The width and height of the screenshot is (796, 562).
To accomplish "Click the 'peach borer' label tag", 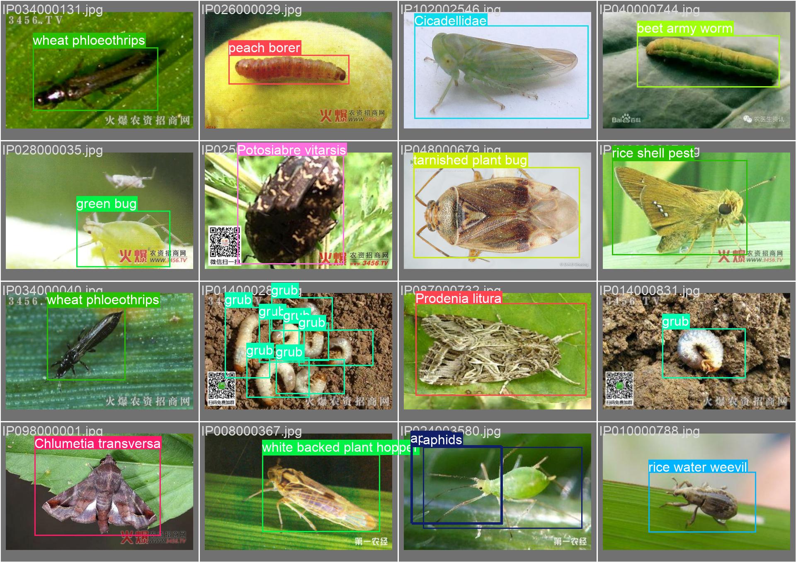I will [x=265, y=48].
